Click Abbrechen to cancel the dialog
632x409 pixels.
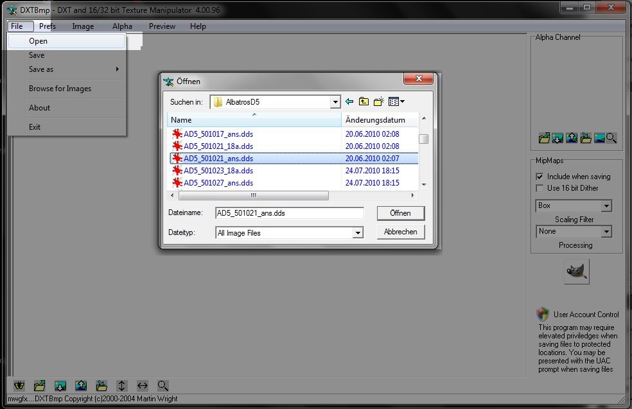401,232
